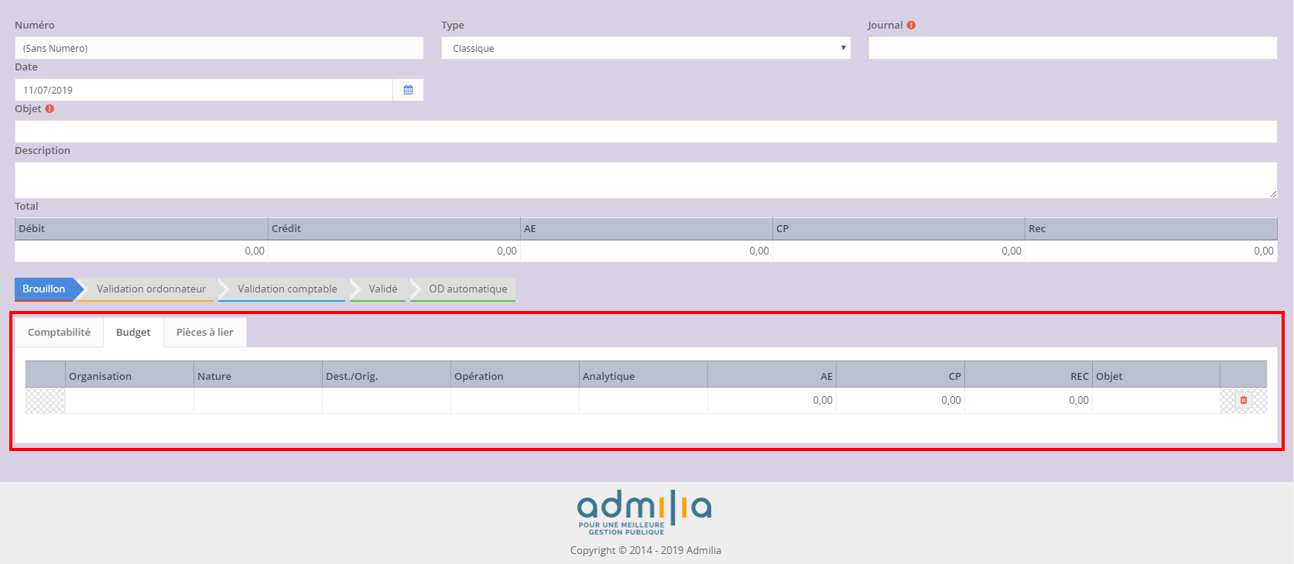The image size is (1294, 564).
Task: Click the Journal required-field warning icon
Action: 911,25
